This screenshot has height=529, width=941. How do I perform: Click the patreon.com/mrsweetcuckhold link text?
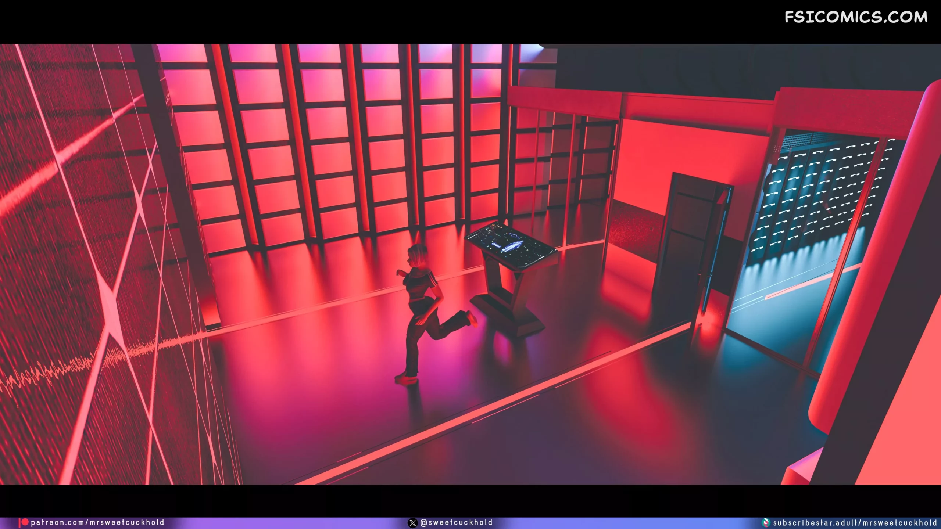point(97,522)
